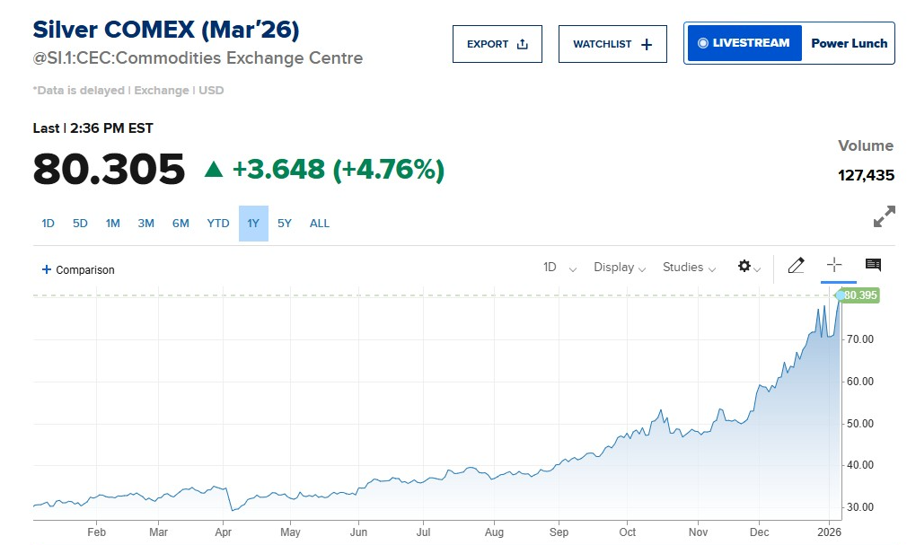
Task: Click the draw pencil icon
Action: point(796,266)
